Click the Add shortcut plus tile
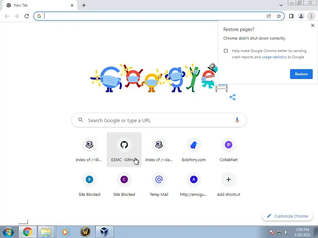This screenshot has width=318, height=238. coord(228,185)
